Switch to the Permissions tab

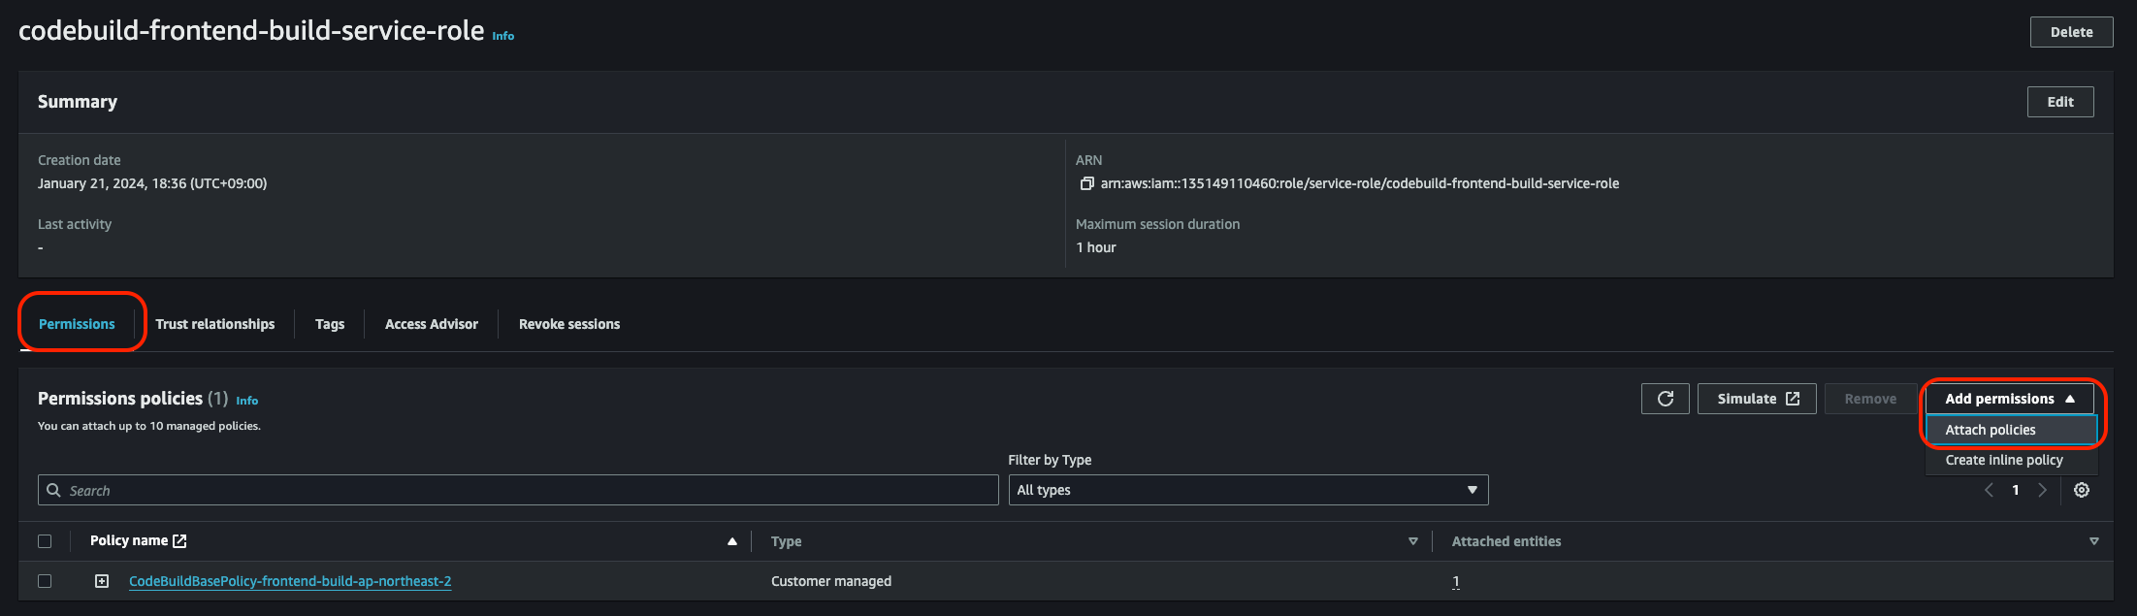tap(77, 324)
